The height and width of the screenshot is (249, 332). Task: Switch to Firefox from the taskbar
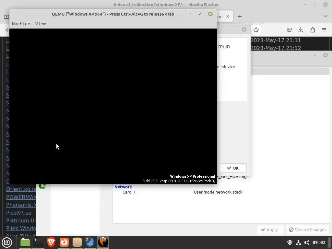pyautogui.click(x=64, y=243)
